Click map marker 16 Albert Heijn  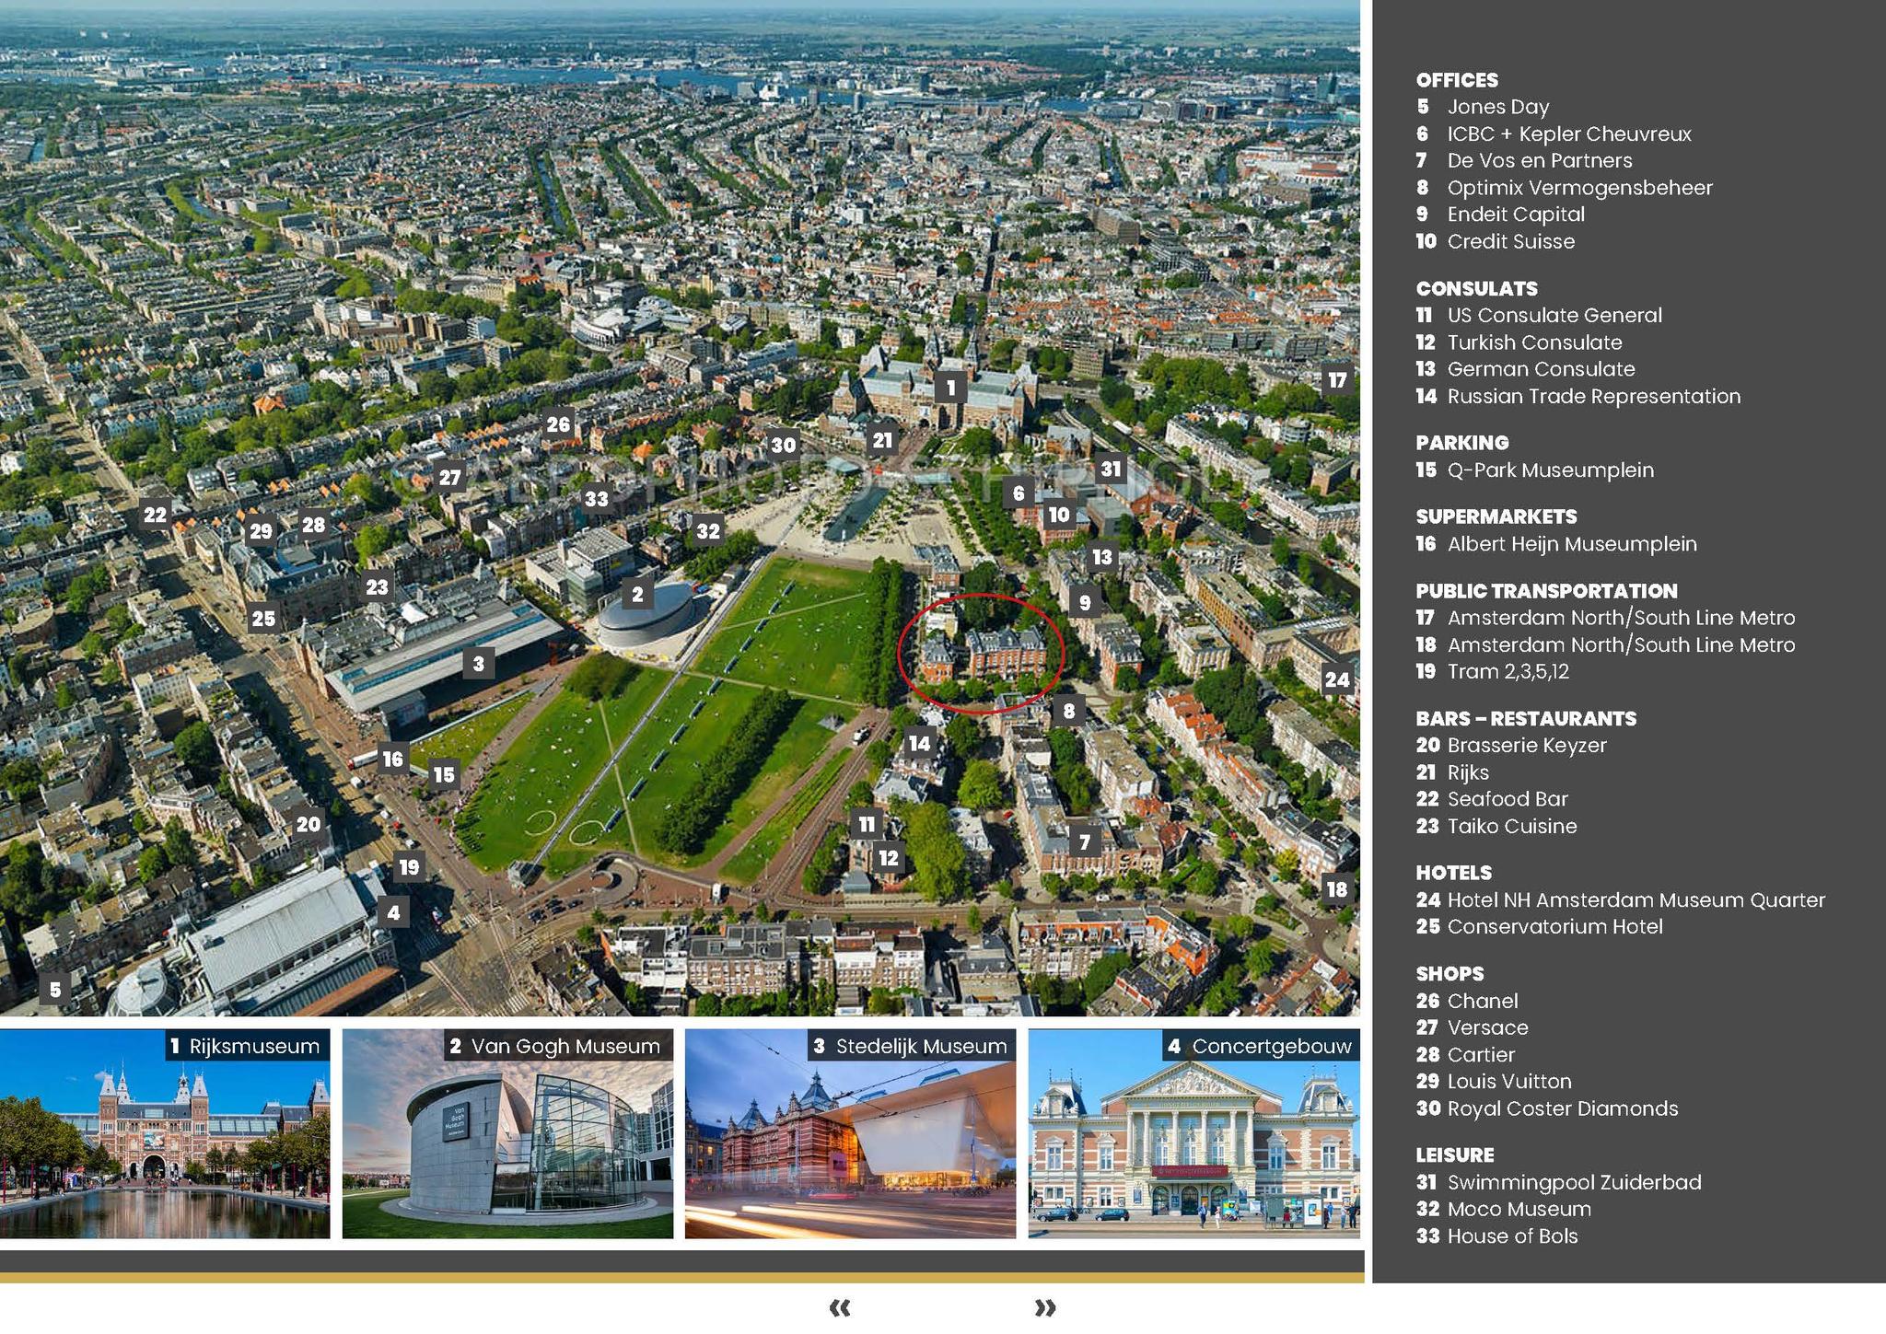click(x=393, y=759)
